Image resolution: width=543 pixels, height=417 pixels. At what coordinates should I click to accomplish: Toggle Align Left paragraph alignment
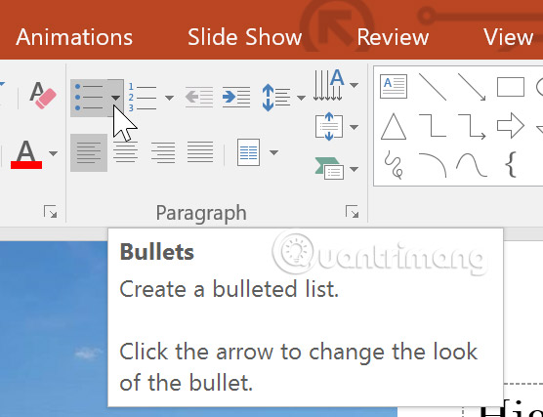89,152
